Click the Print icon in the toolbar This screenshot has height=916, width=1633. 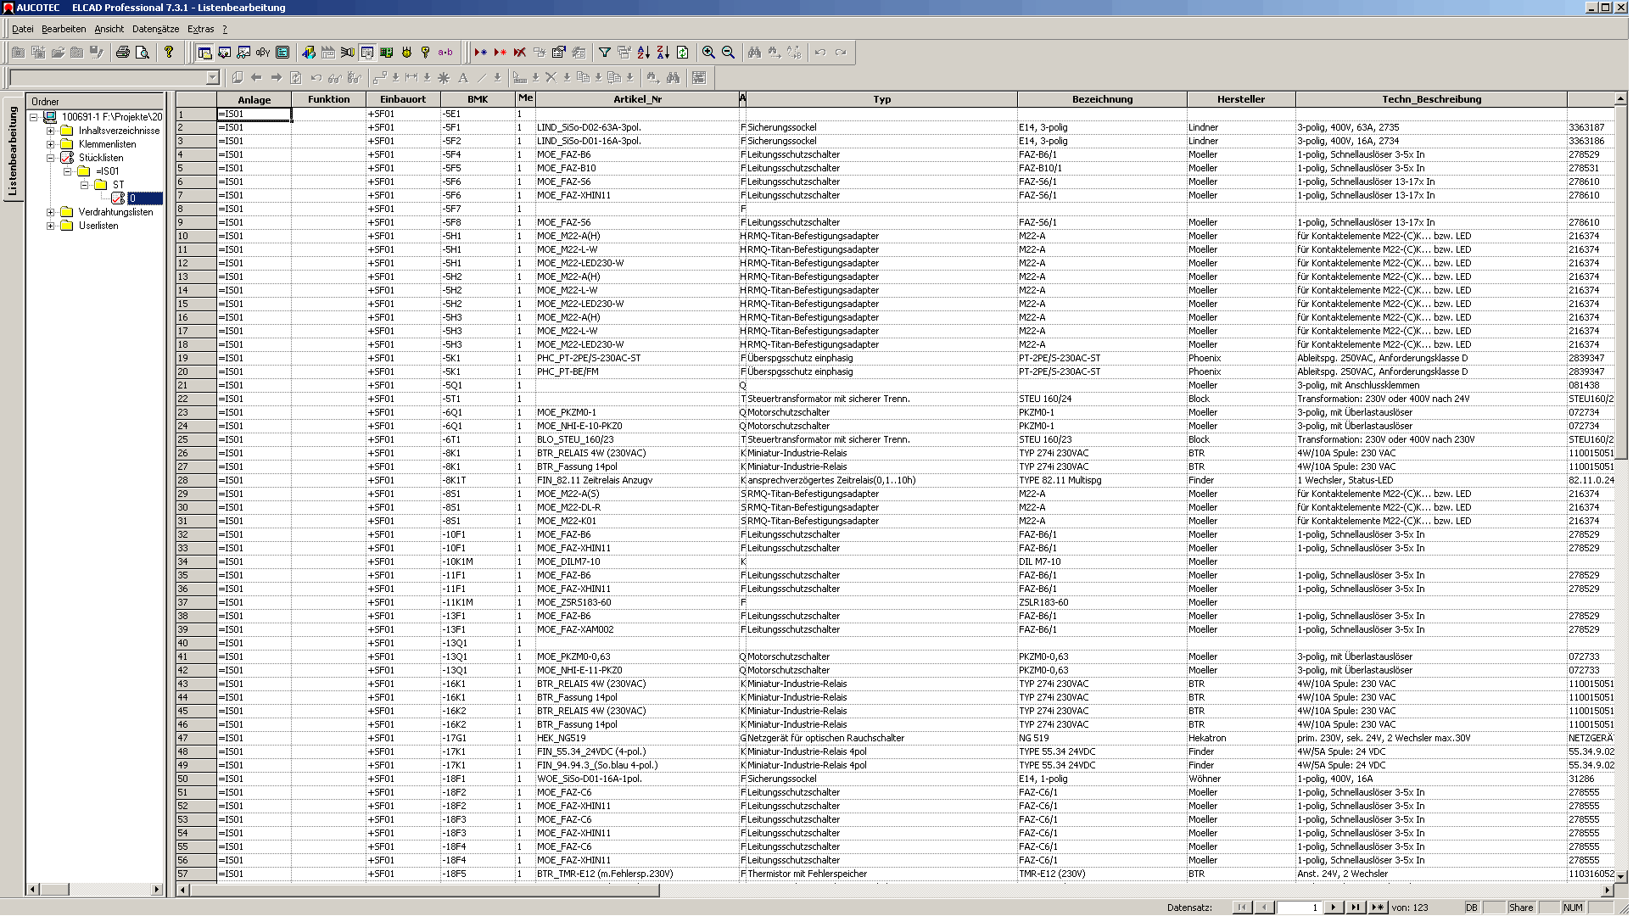pyautogui.click(x=123, y=53)
